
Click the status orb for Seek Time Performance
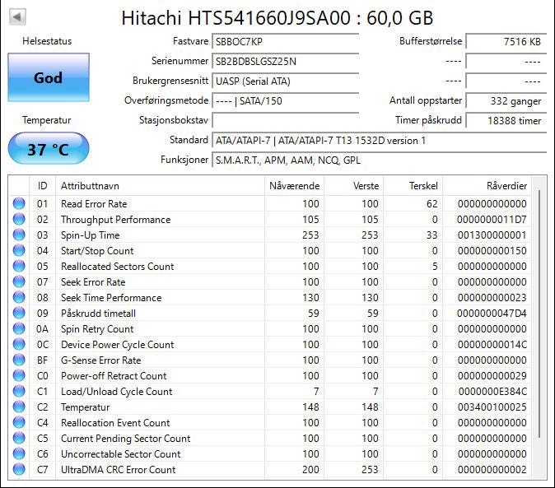coord(19,297)
